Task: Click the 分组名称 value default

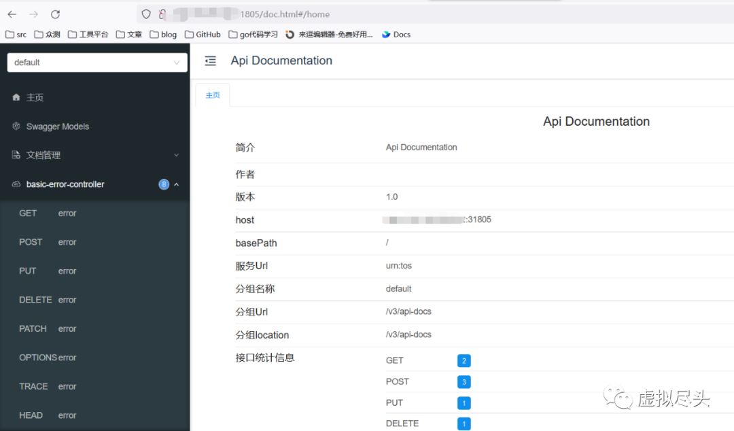Action: tap(398, 289)
